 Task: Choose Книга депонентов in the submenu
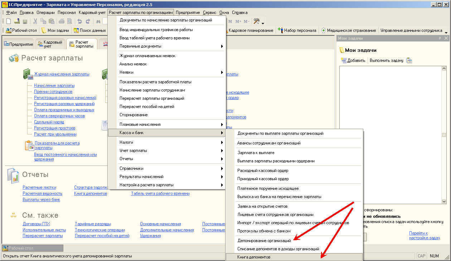pyautogui.click(x=254, y=257)
